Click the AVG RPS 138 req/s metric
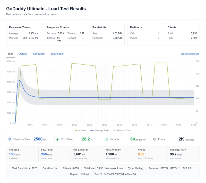The image size is (206, 183). click(x=14, y=154)
